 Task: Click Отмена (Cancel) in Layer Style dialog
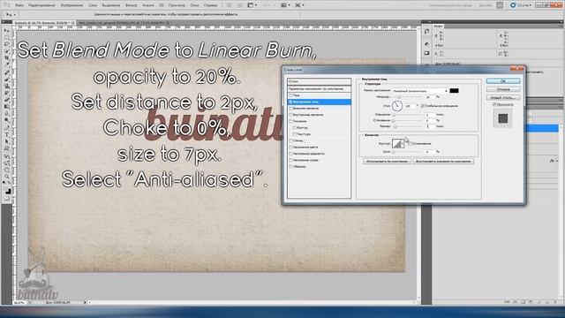[x=503, y=89]
